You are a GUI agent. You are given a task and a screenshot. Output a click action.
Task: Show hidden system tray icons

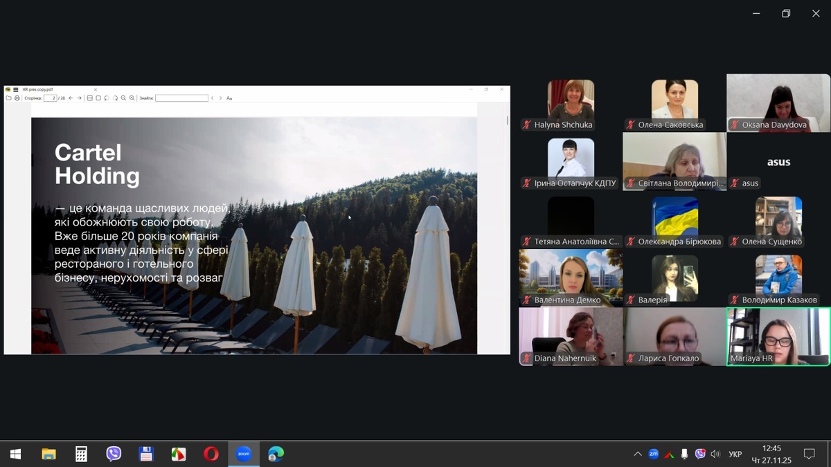point(638,455)
